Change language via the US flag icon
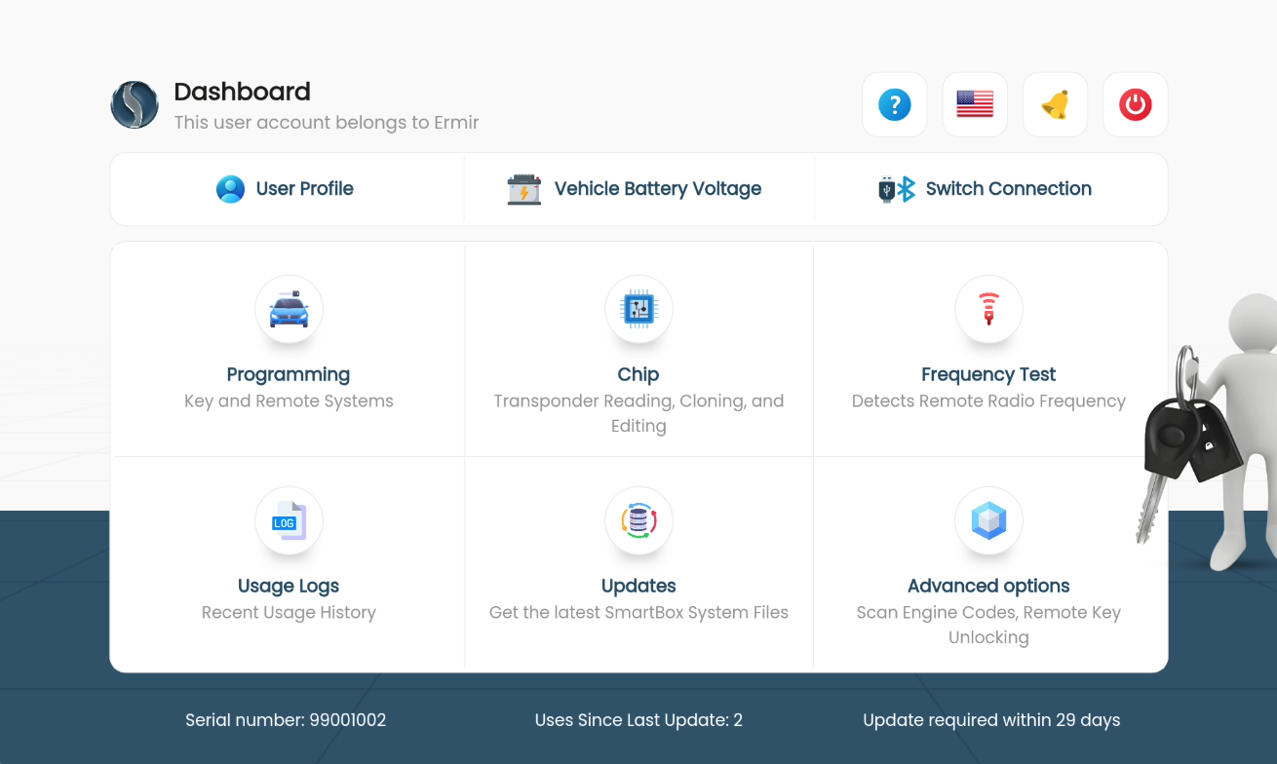1277x764 pixels. pyautogui.click(x=974, y=104)
